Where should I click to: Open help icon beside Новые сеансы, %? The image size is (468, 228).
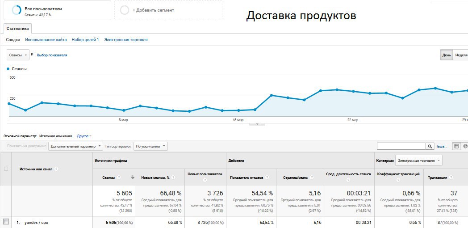tap(173, 177)
